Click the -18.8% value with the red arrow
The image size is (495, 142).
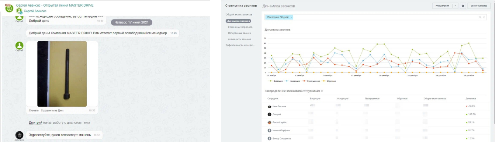471,106
